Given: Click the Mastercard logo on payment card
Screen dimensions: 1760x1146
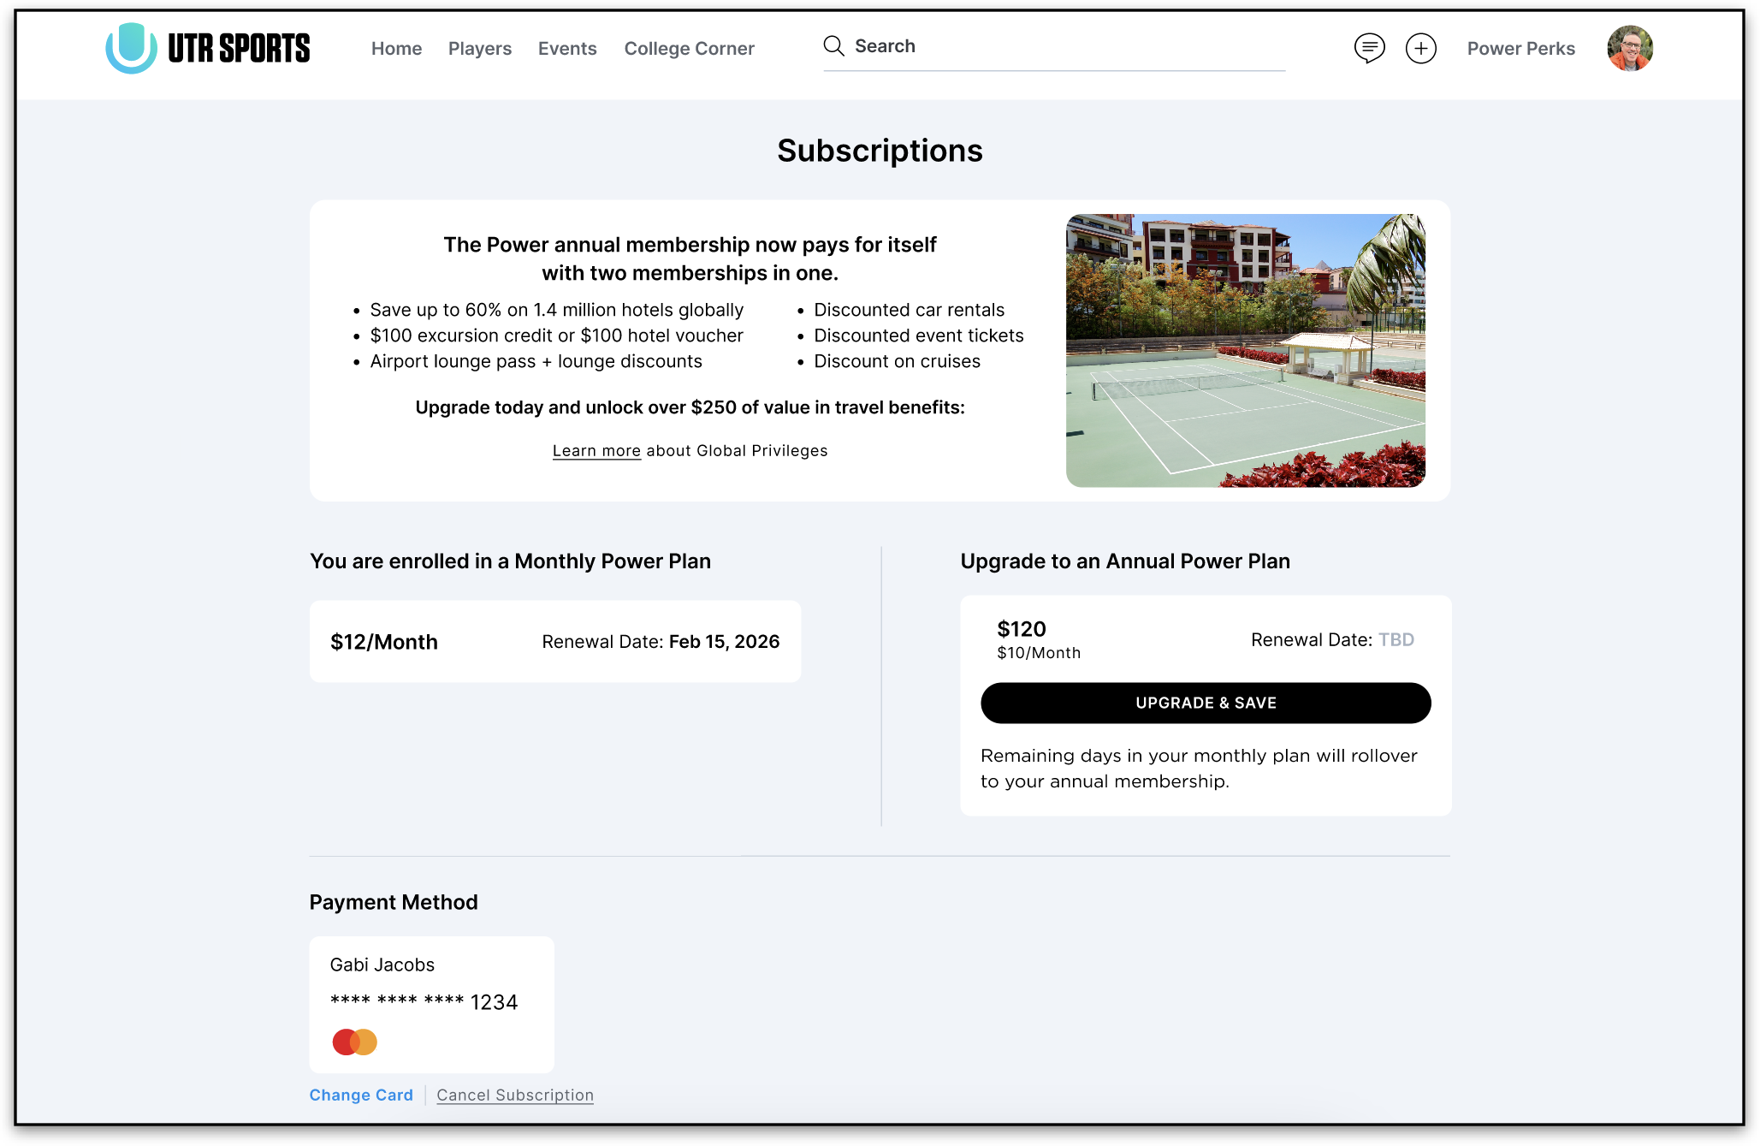Looking at the screenshot, I should 354,1042.
